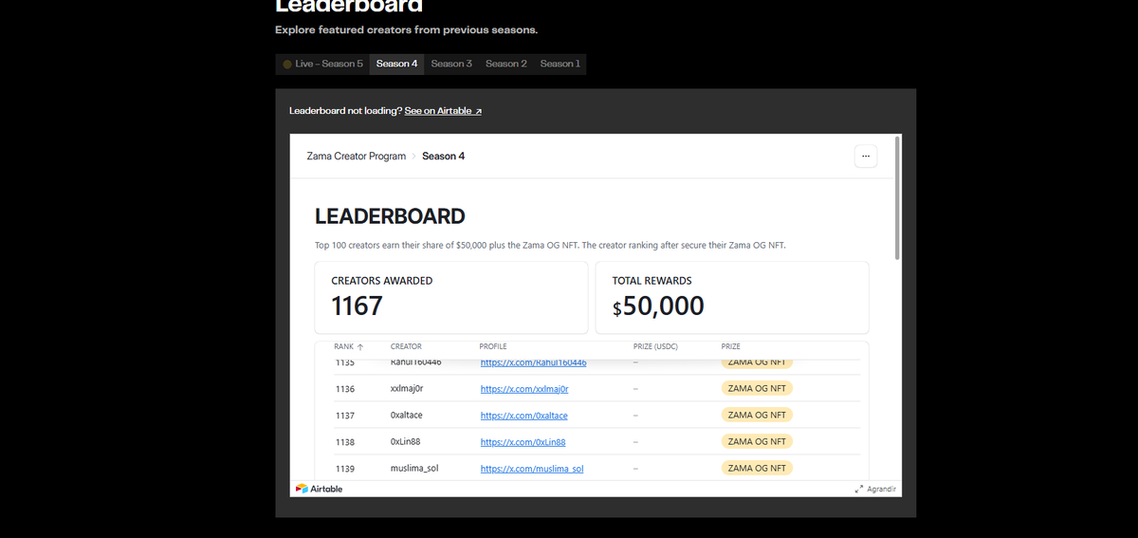
Task: Select the Season 4 tab
Action: click(x=396, y=64)
